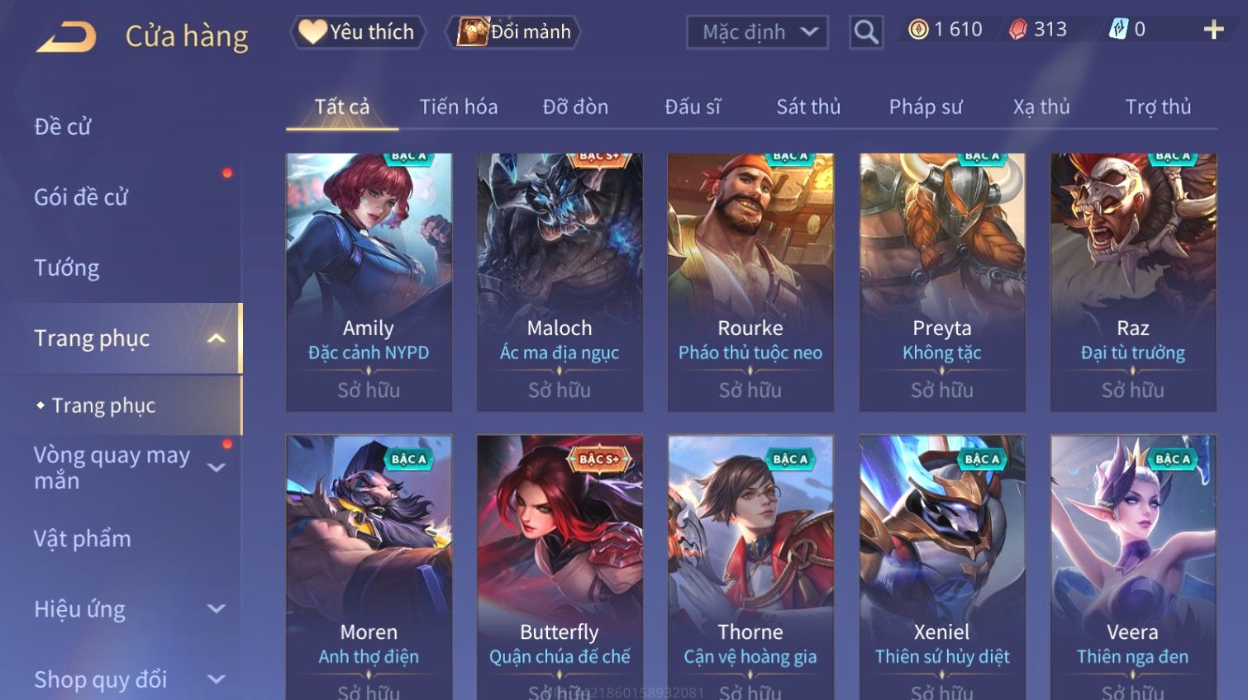
Task: Expand the Hiệu ứng sidebar section
Action: [217, 609]
